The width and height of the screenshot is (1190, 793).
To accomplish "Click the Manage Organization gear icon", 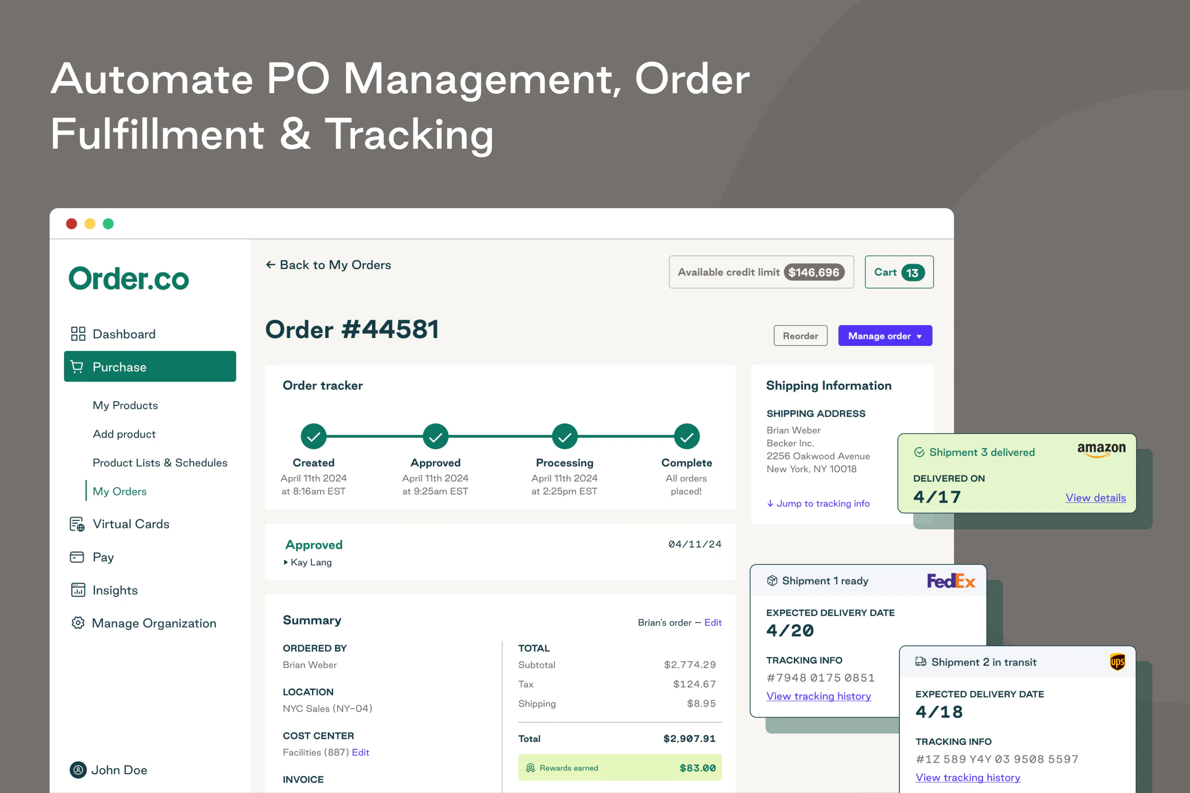I will (77, 623).
